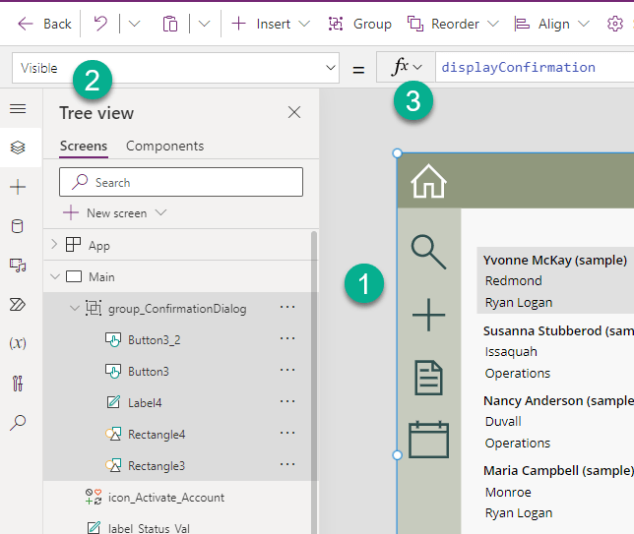Open the Variables (x) icon
Viewport: 634px width, 534px height.
pyautogui.click(x=18, y=343)
